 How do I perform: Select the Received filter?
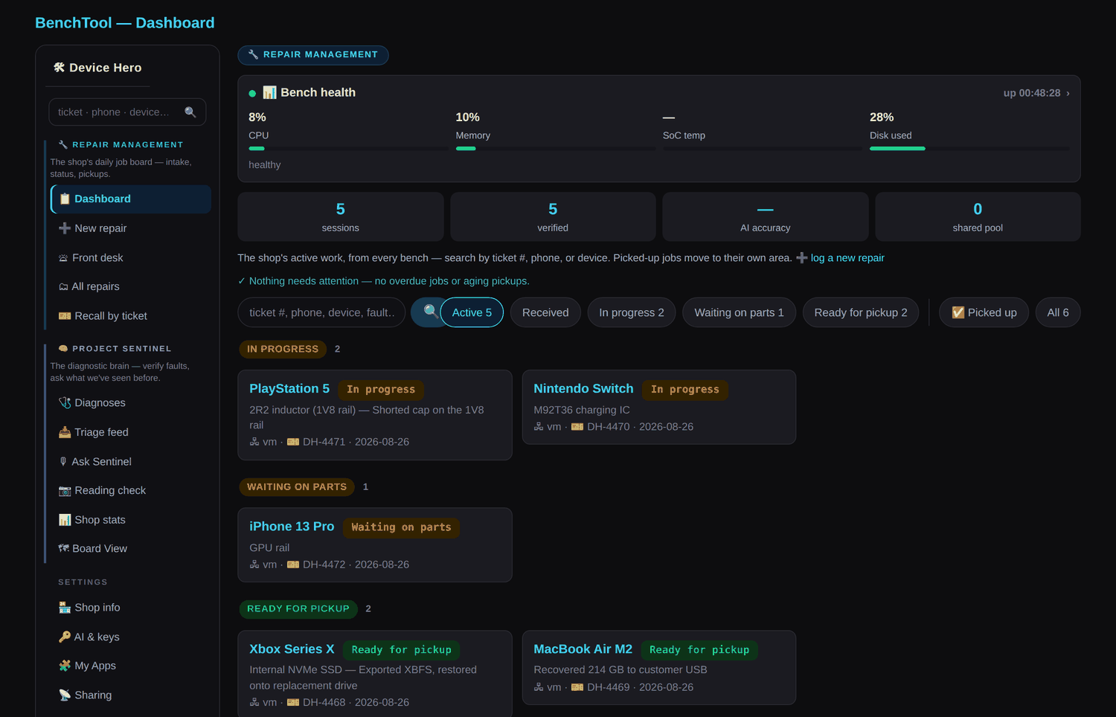[545, 312]
